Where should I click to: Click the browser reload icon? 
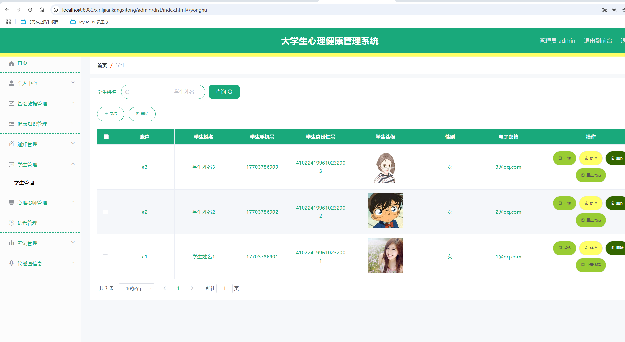30,10
